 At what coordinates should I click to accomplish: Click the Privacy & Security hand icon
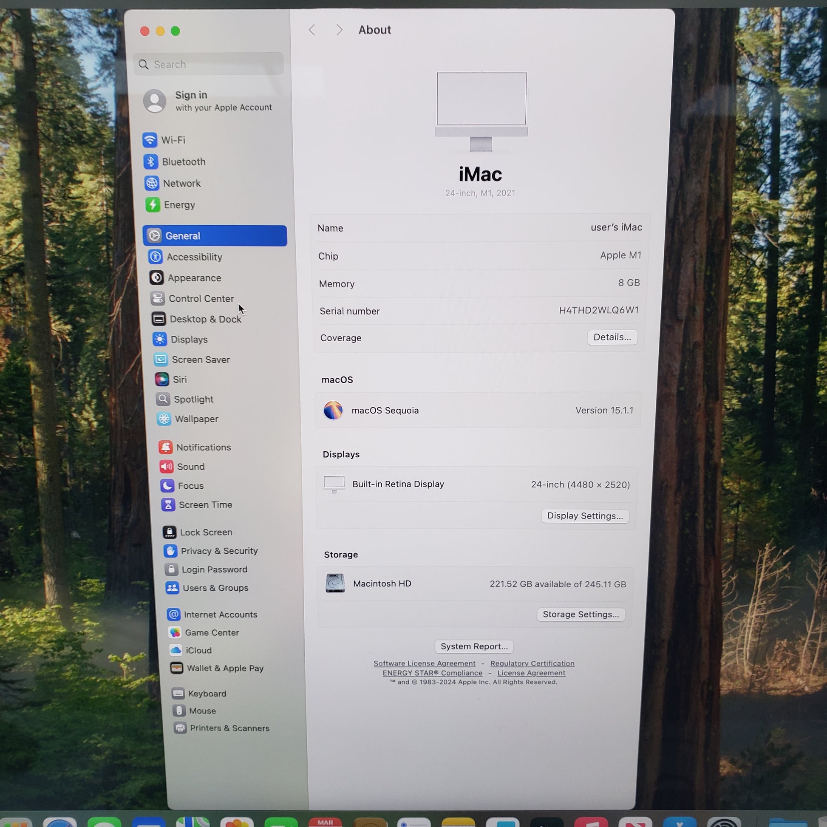point(170,551)
